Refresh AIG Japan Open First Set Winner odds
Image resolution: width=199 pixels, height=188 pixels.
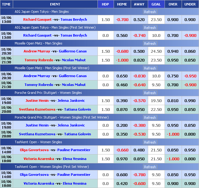click(150, 28)
